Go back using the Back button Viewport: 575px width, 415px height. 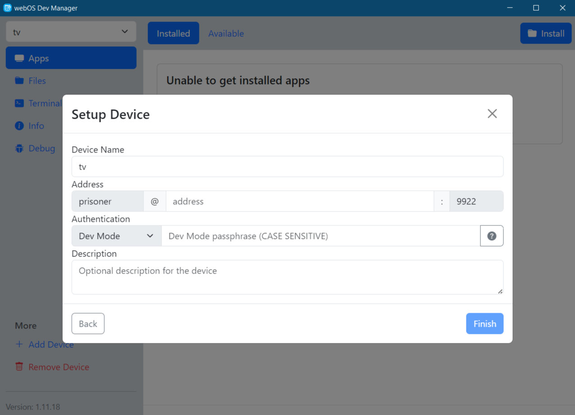point(88,324)
